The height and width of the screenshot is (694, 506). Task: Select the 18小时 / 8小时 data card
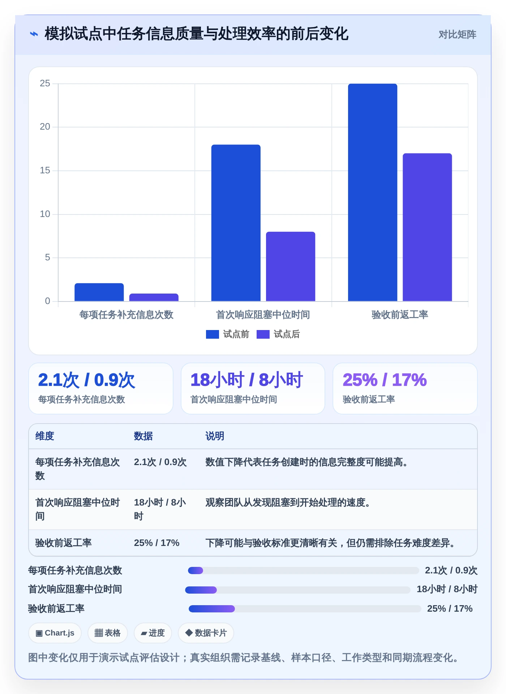pyautogui.click(x=253, y=389)
